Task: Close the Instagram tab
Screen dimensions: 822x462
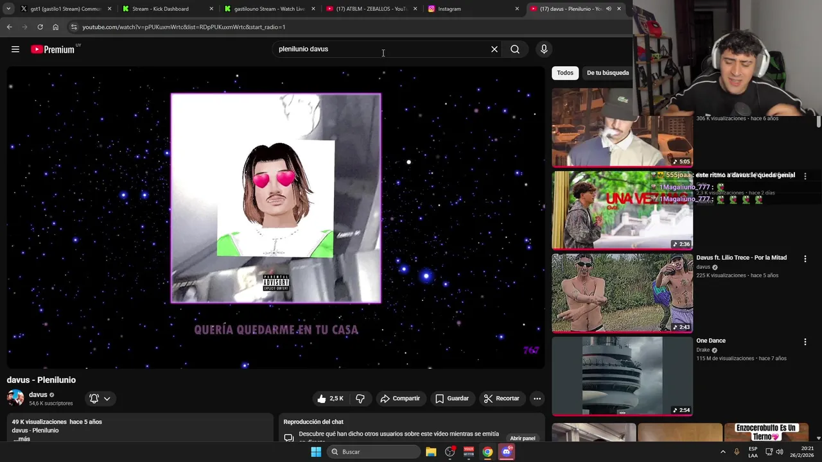Action: [x=517, y=9]
